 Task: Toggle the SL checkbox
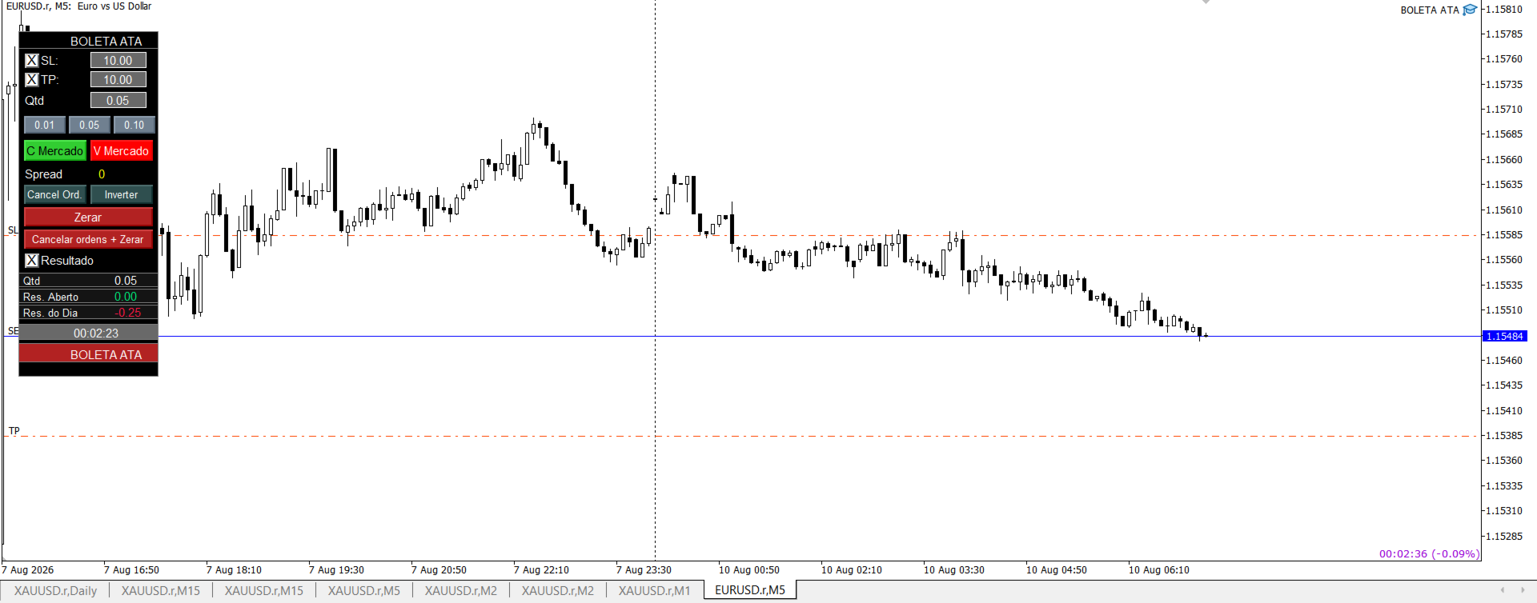[x=32, y=60]
